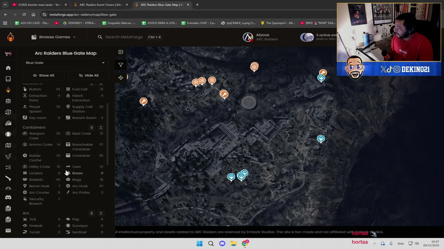This screenshot has height=249, width=444.
Task: Click the orange flame sidebar icon
Action: tap(8, 90)
